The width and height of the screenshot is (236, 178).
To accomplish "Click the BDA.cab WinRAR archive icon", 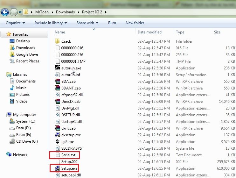I will (58, 82).
